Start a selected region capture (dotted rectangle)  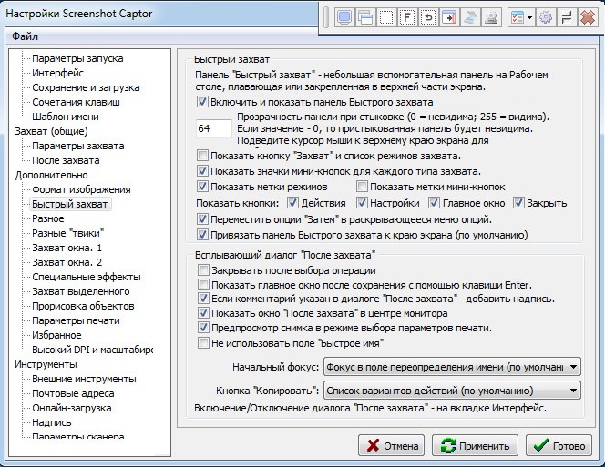(x=386, y=17)
